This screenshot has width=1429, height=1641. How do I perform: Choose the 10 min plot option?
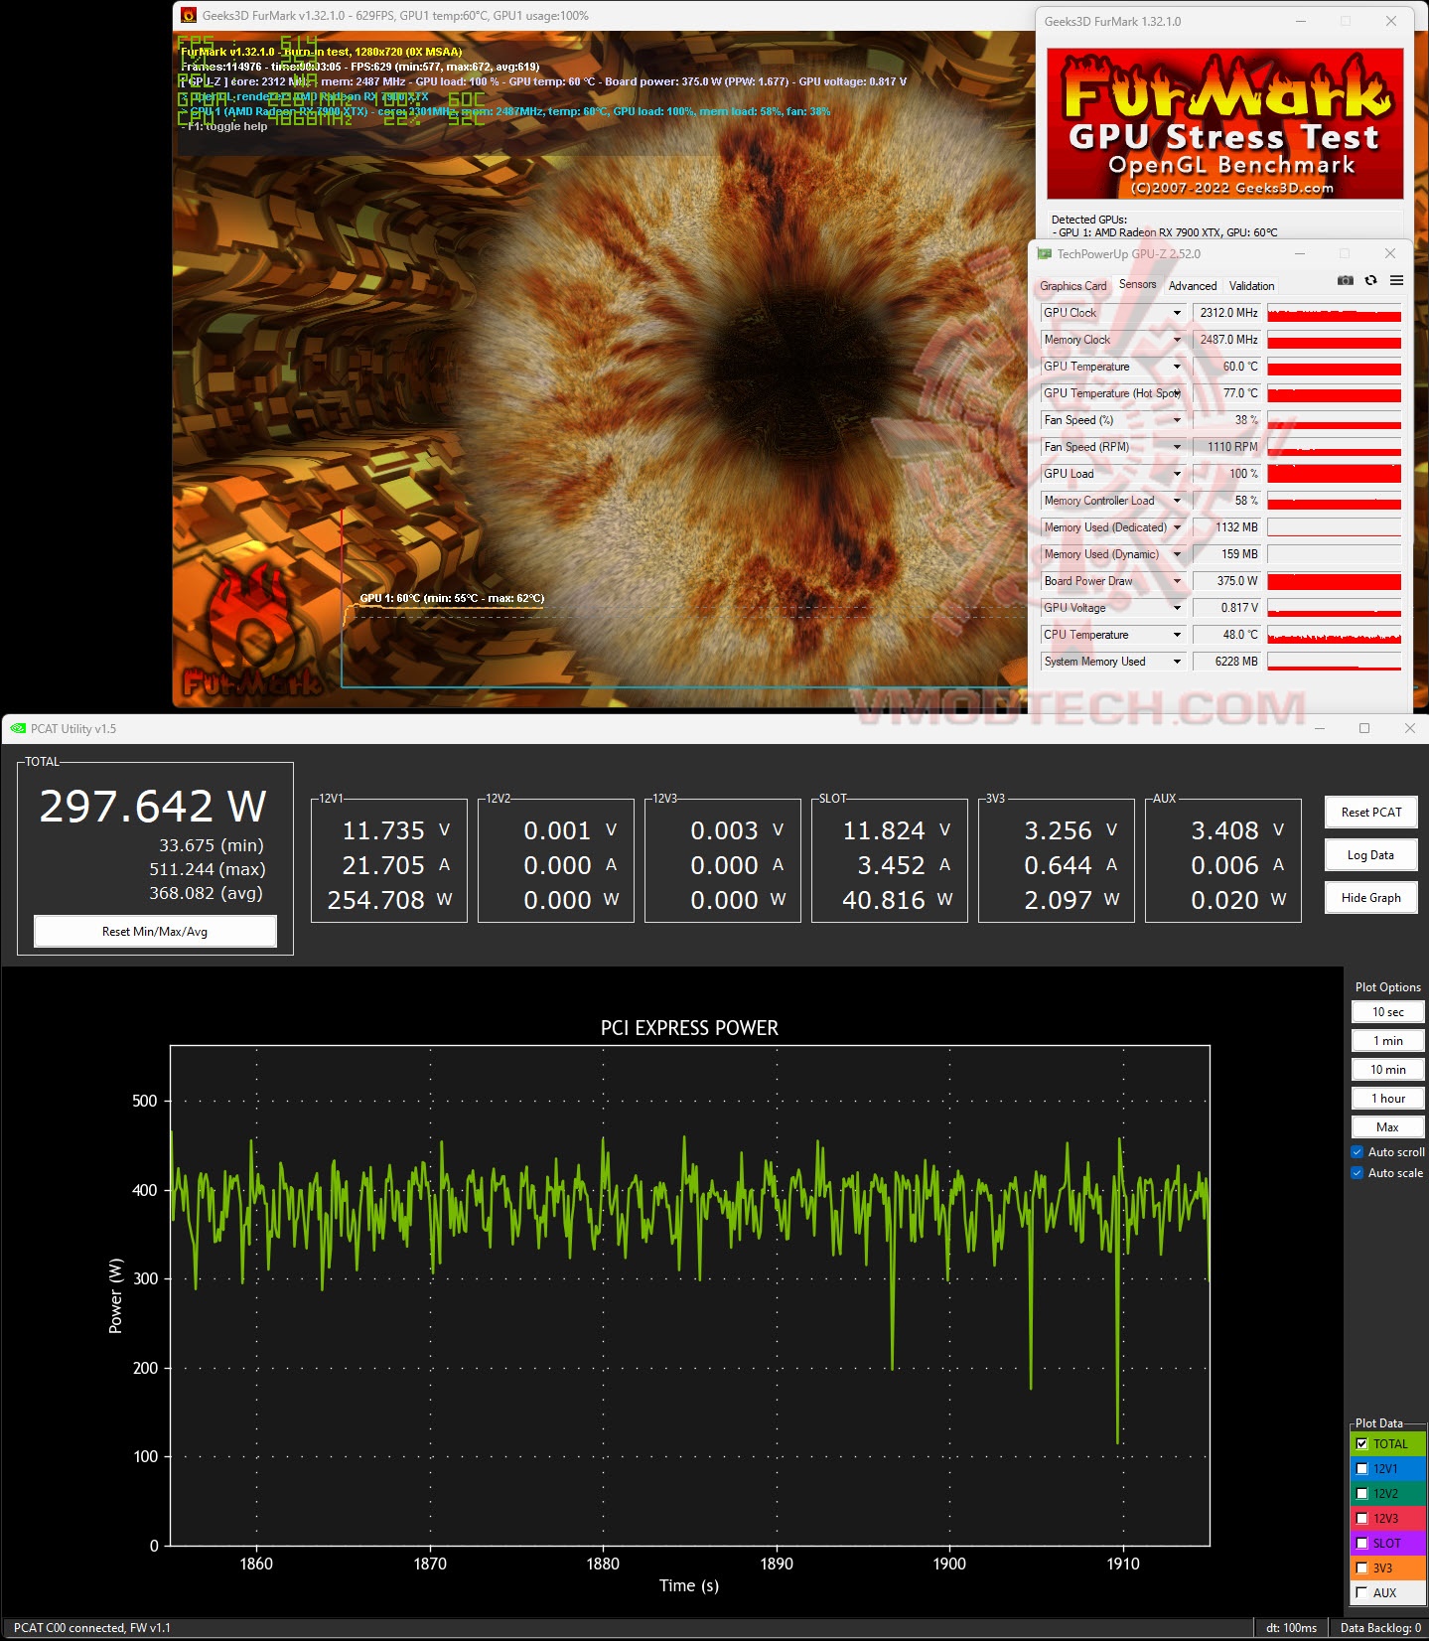click(x=1388, y=1070)
